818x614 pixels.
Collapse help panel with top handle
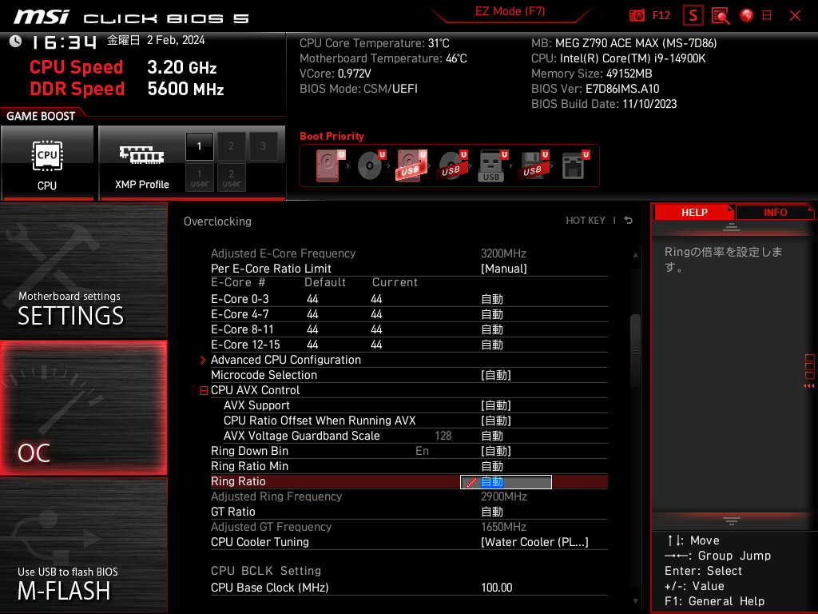click(x=732, y=226)
